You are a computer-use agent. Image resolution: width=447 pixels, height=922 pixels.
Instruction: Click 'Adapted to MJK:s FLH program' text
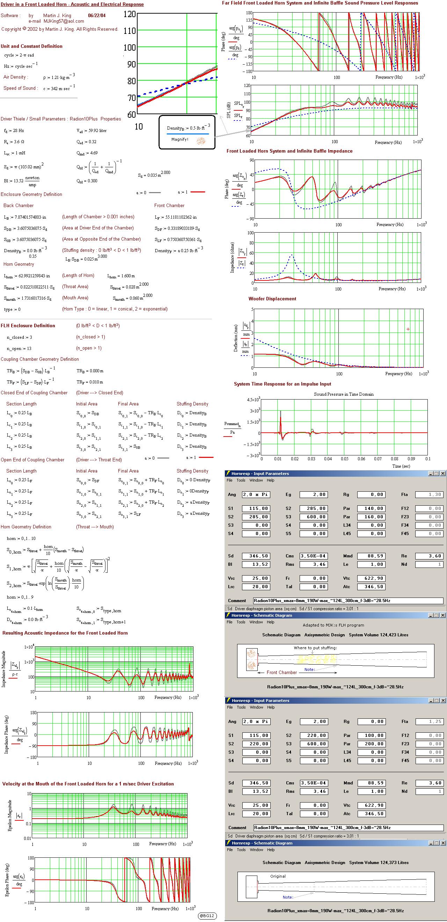334,625
